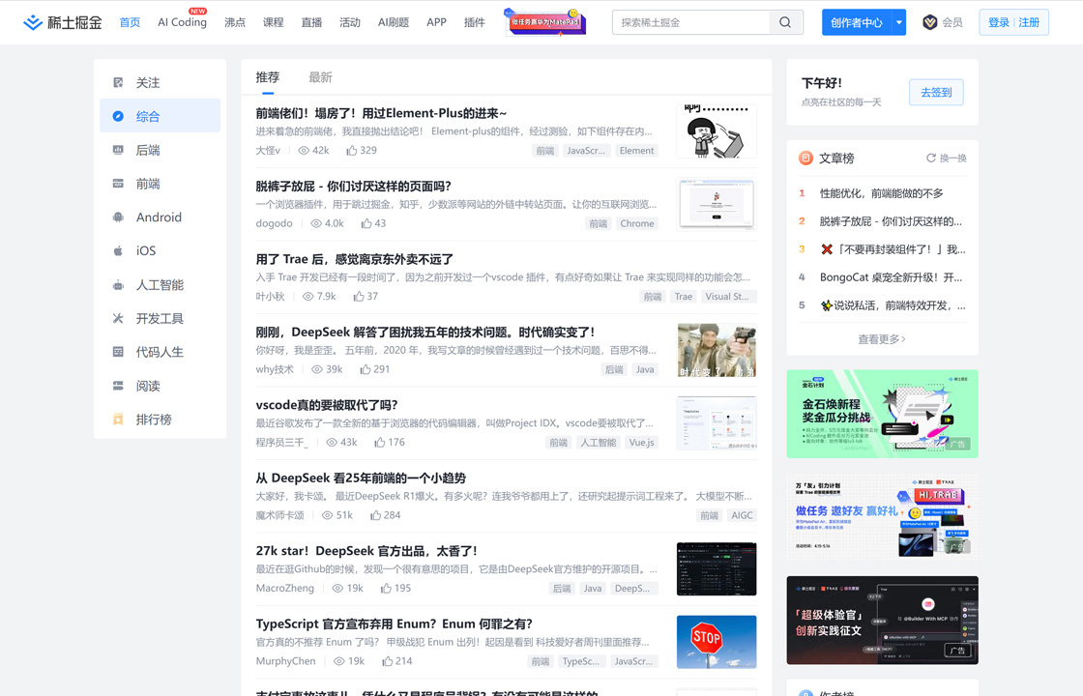Screen dimensions: 1083x696
Task: Click the 前端 sidebar icon
Action: (118, 184)
